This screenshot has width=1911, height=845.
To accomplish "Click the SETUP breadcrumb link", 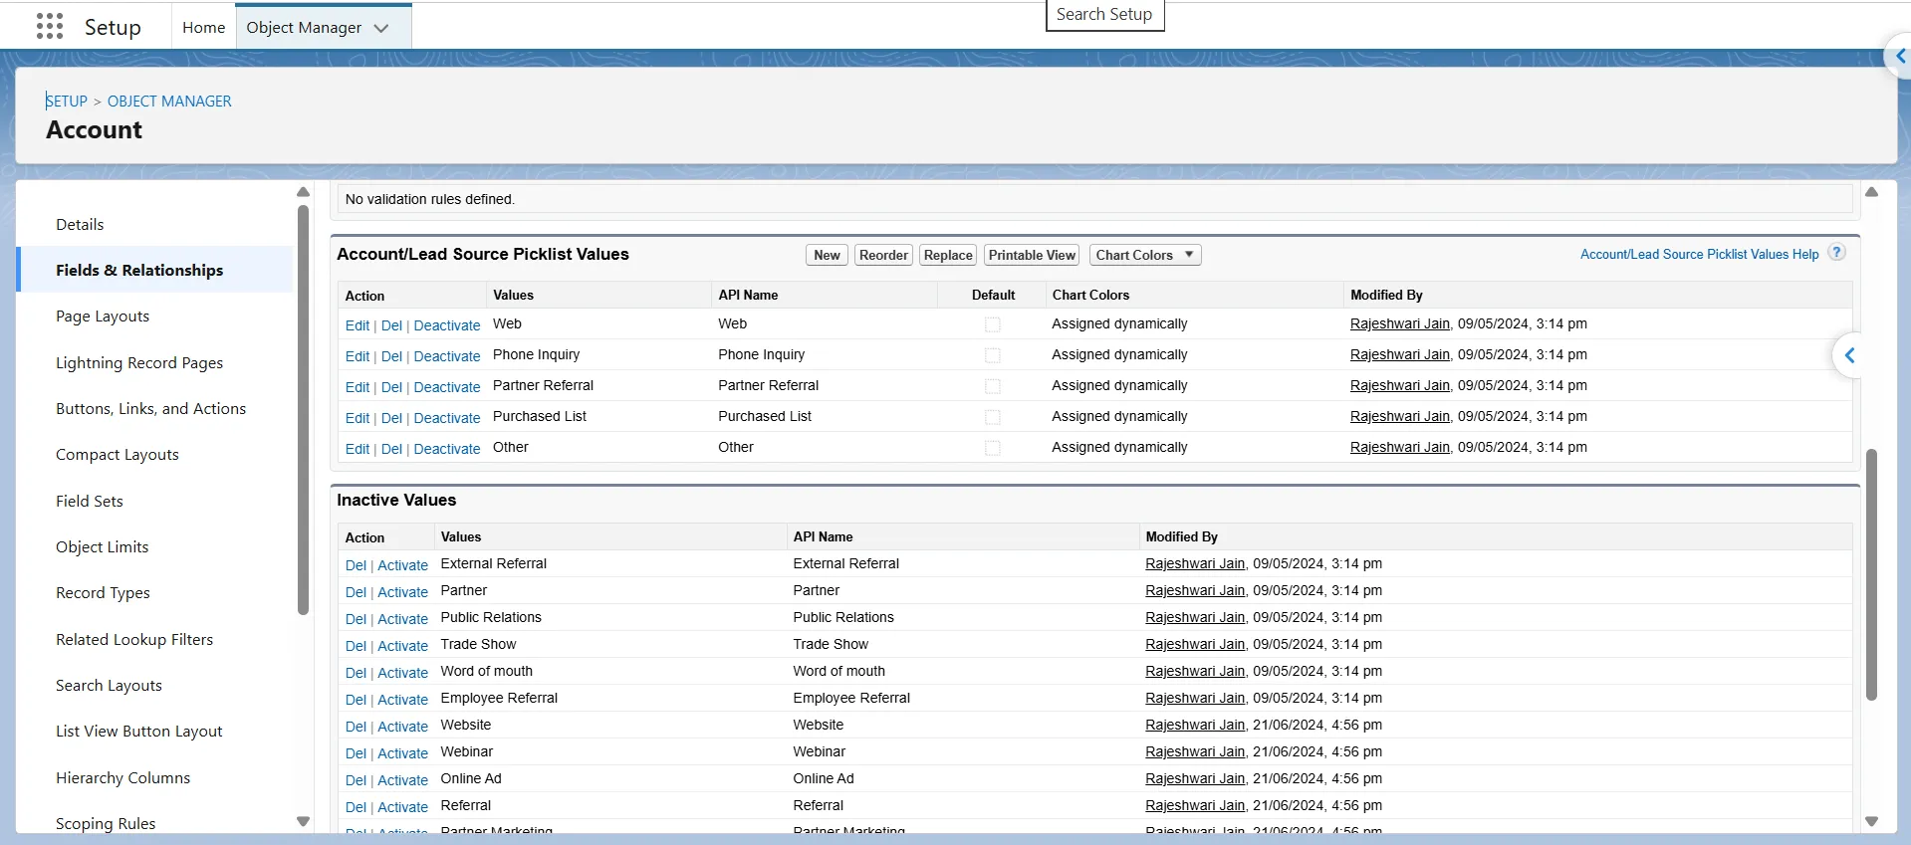I will point(67,101).
